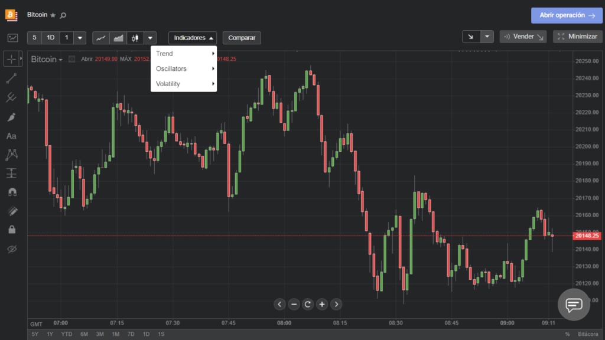Click the Abrir operación button
Image resolution: width=605 pixels, height=340 pixels.
[x=567, y=15]
